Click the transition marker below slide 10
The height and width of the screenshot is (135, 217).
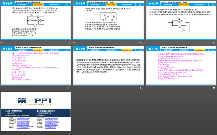[x=2, y=42]
